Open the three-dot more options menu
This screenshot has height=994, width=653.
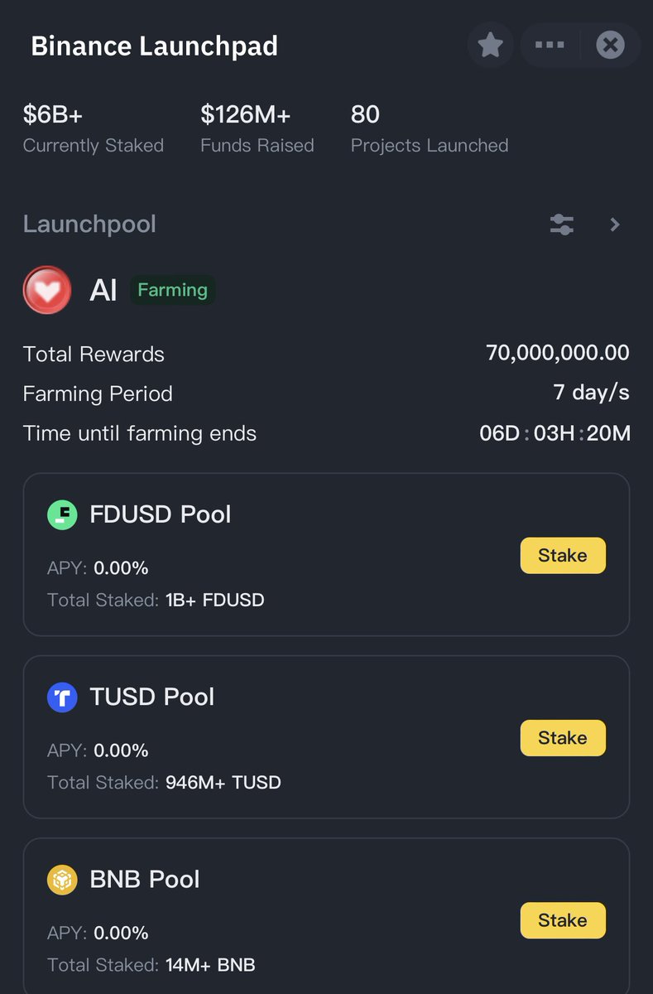pos(550,45)
